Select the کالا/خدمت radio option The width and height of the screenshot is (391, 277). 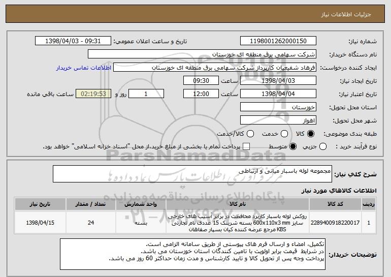[x=250, y=134]
